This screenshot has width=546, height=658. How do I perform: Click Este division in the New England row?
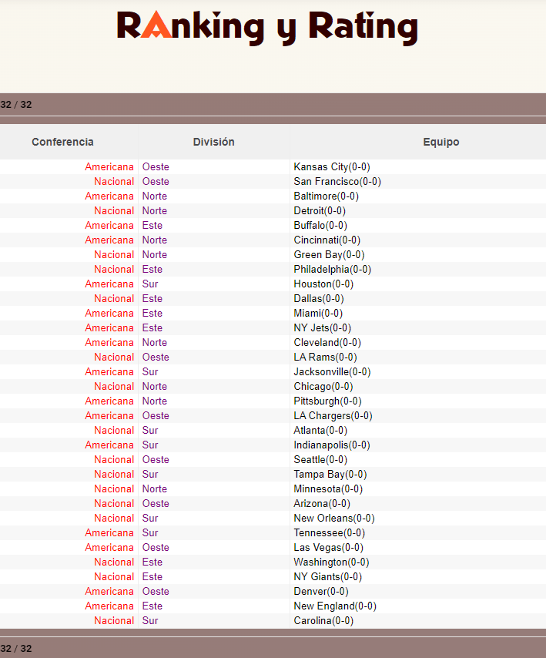click(152, 606)
